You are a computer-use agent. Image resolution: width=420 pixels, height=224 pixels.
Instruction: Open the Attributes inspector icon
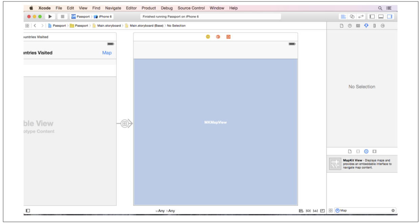366,26
